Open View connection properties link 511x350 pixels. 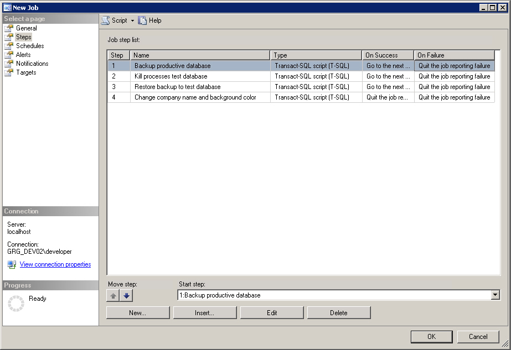55,264
